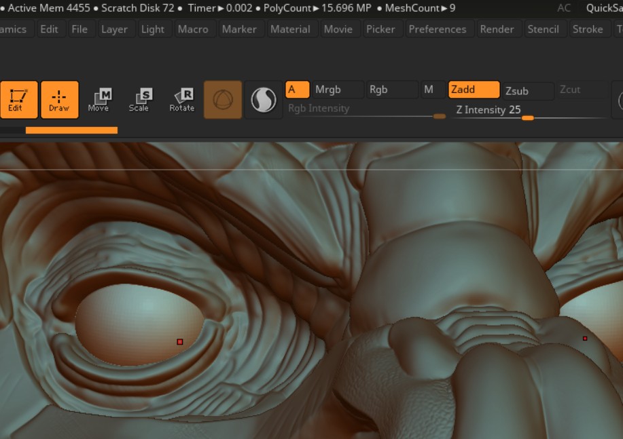Open the Macro menu
Image resolution: width=623 pixels, height=439 pixels.
click(x=193, y=29)
